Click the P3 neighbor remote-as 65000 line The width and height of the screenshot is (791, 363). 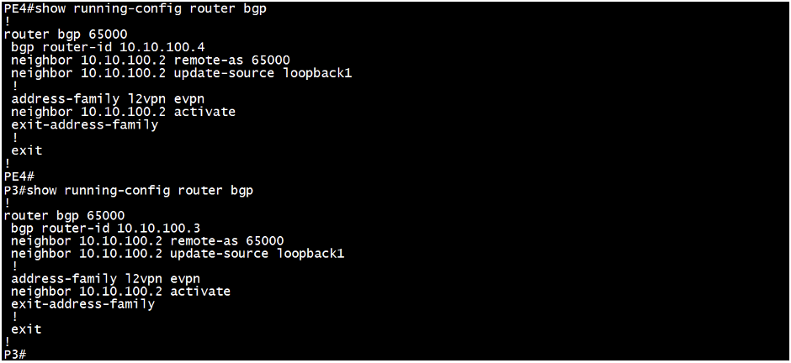click(147, 240)
